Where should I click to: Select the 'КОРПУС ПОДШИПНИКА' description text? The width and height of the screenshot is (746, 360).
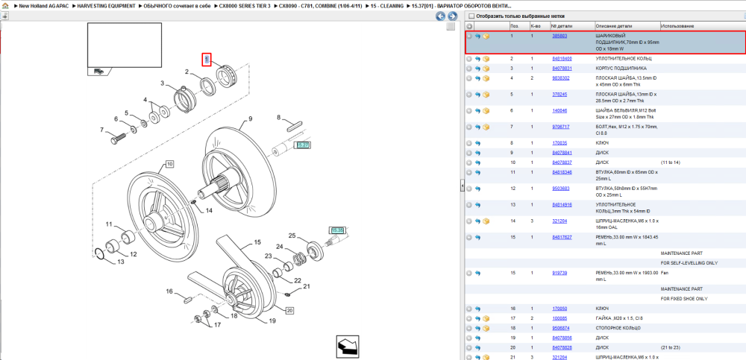[x=621, y=68]
